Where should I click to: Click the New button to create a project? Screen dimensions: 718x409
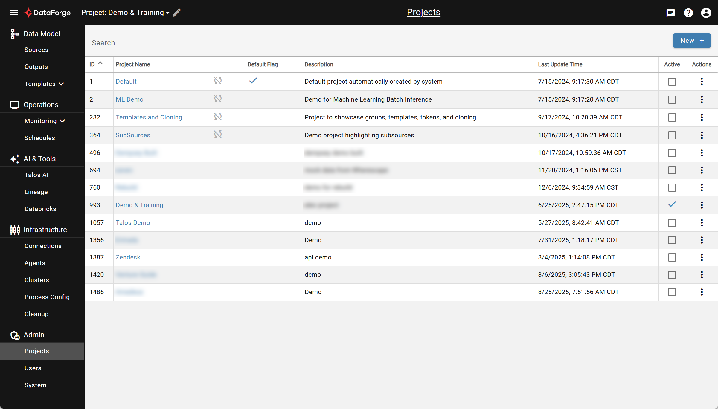coord(692,41)
